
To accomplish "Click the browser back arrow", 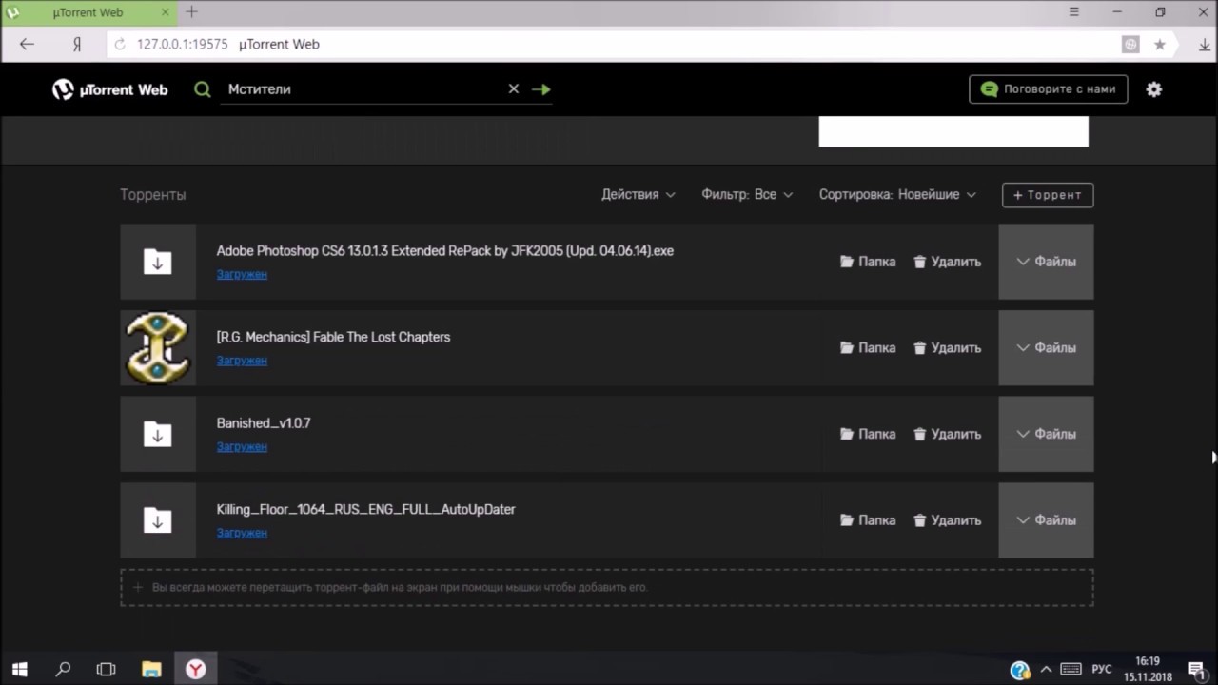I will click(x=27, y=44).
